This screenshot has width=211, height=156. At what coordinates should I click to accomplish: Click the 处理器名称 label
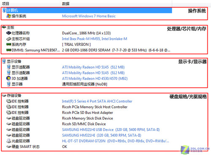(x=21, y=33)
